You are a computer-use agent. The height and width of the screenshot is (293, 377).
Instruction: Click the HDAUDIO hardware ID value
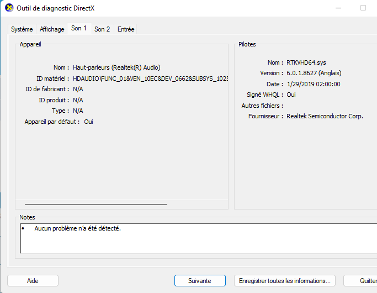pos(150,79)
